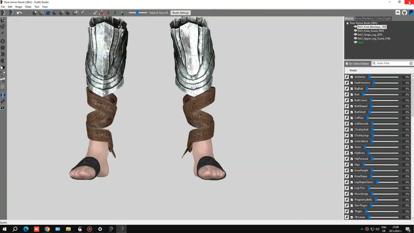Screen dimensions: 414x233
Task: Switch to the Bones tab
Action: pos(358,18)
